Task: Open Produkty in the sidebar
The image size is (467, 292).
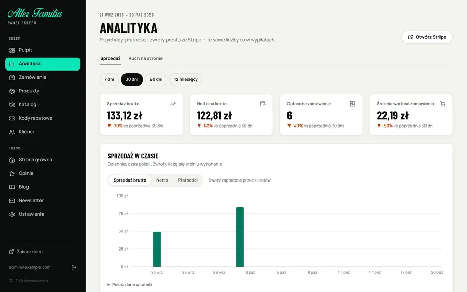Action: pyautogui.click(x=43, y=91)
